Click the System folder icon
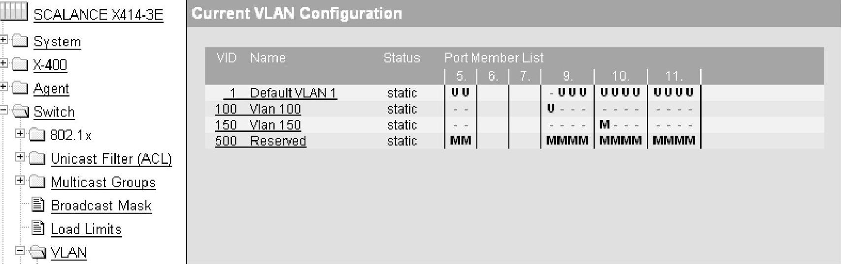The height and width of the screenshot is (264, 842). [20, 41]
